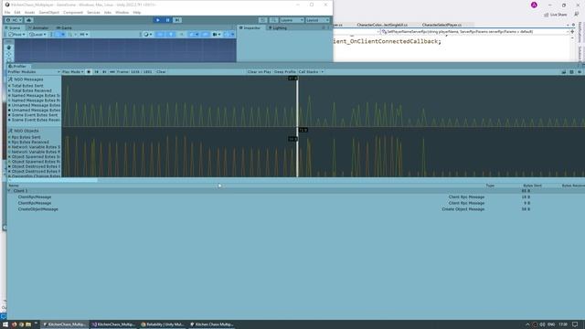Open the CharacterSelectPlayer.cs tab in Visual Studio
This screenshot has height=329, width=585.
441,25
